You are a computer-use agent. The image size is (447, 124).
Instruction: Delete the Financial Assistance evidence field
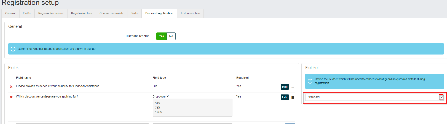pyautogui.click(x=11, y=87)
